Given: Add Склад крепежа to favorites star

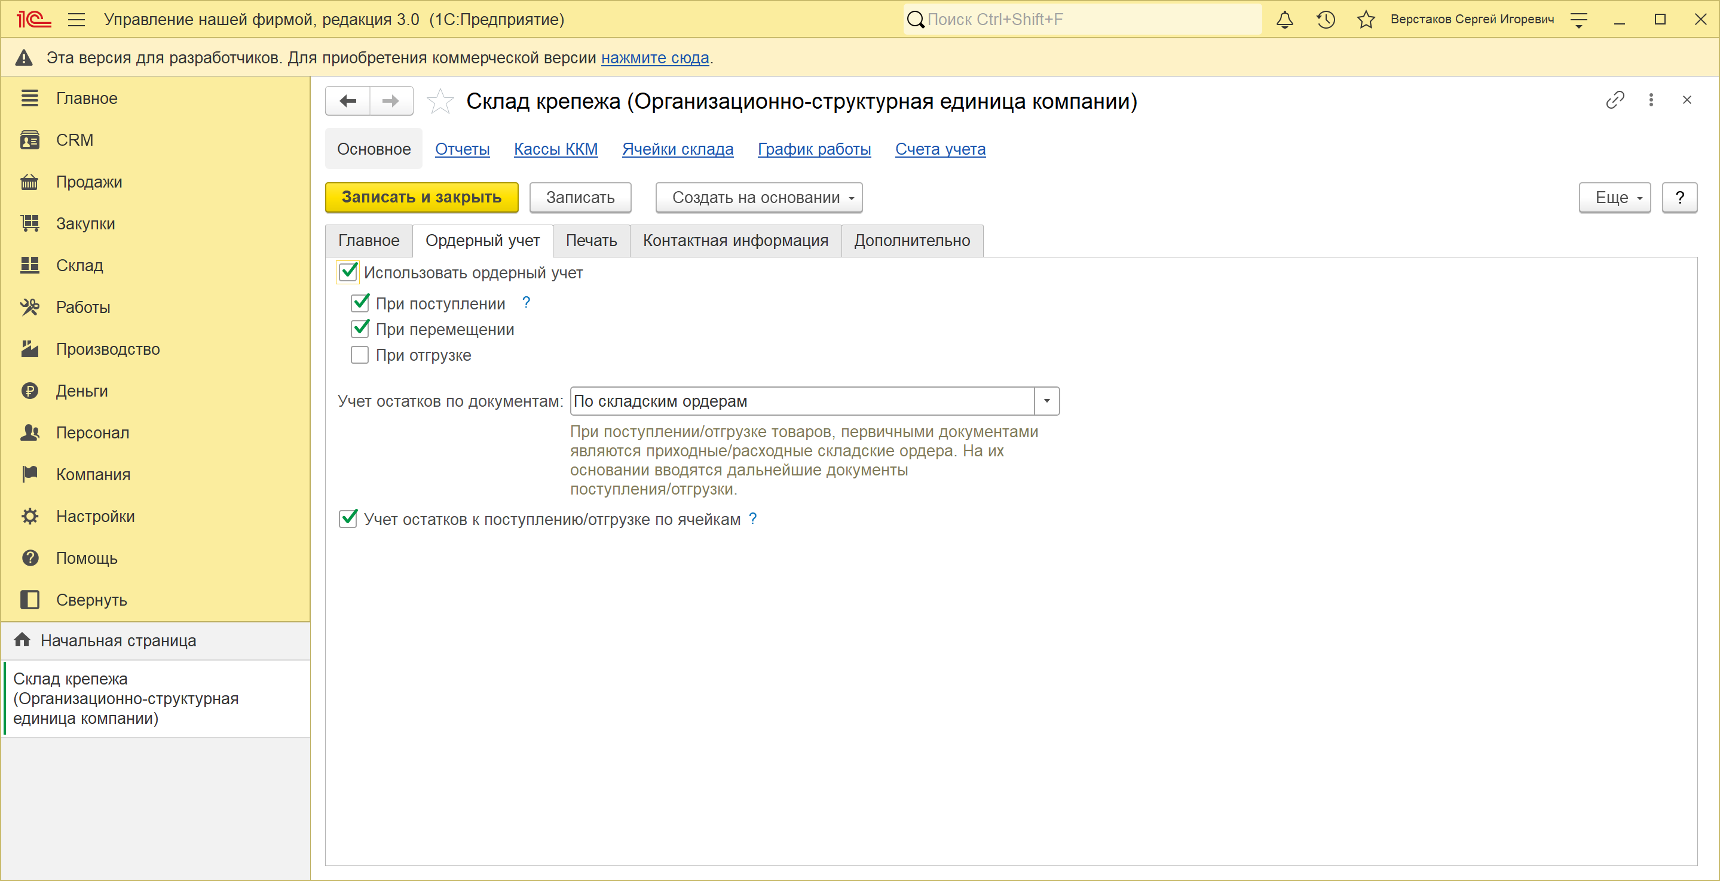Looking at the screenshot, I should [x=440, y=102].
